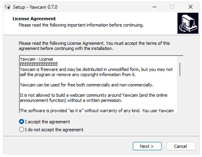Click the "as it is" warranty line
The height and width of the screenshot is (157, 202).
coord(97,111)
